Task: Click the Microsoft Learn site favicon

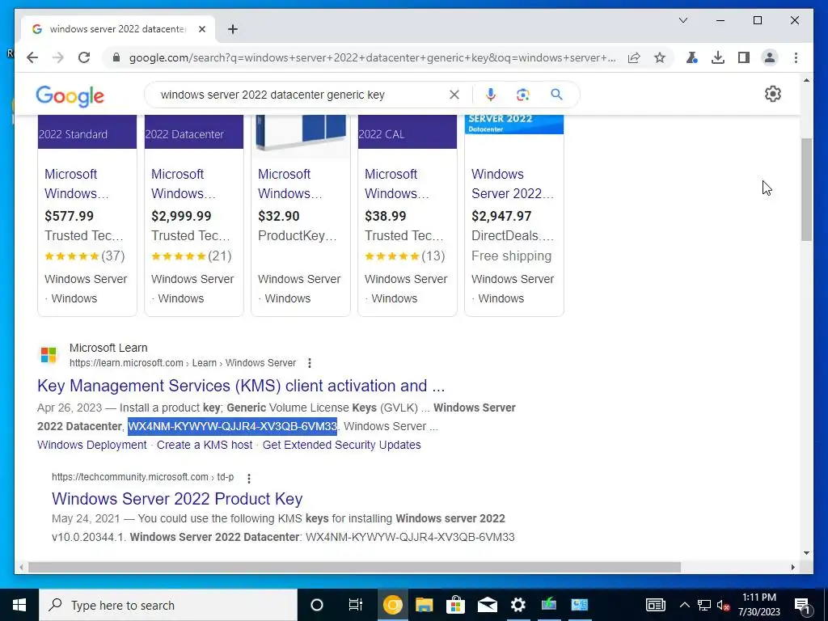Action: click(x=49, y=355)
